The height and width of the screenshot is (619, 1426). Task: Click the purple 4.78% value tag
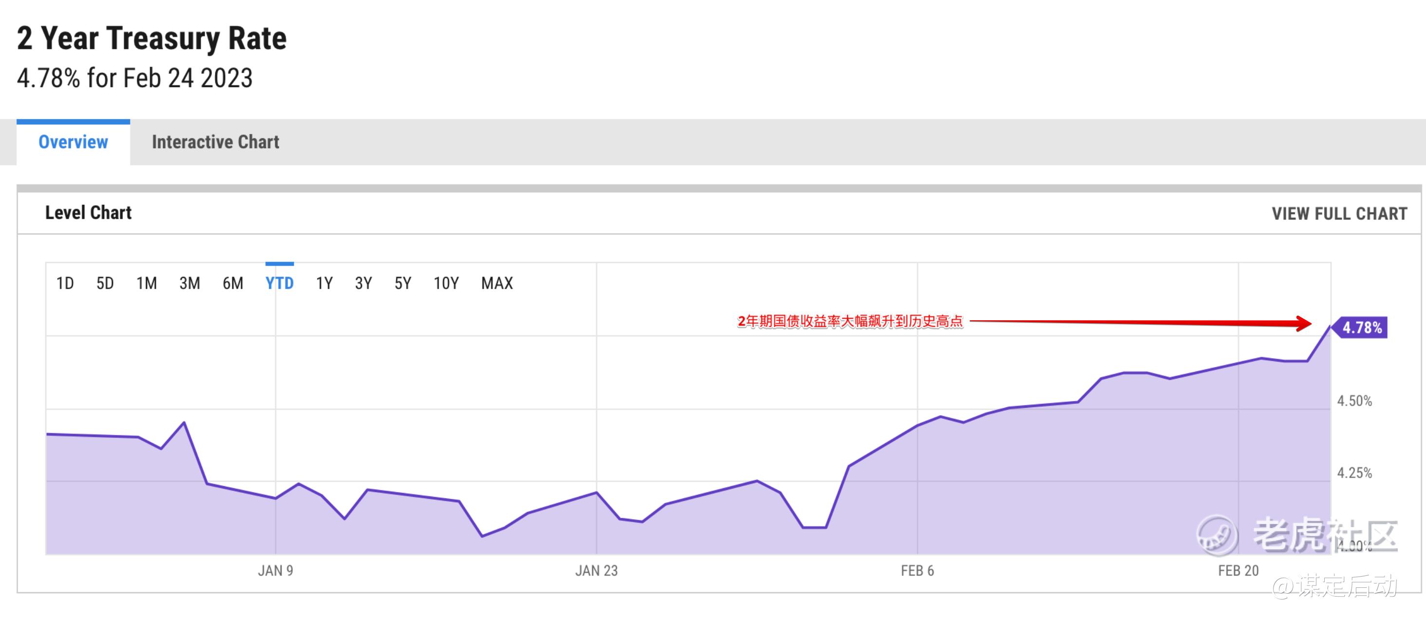tap(1361, 328)
